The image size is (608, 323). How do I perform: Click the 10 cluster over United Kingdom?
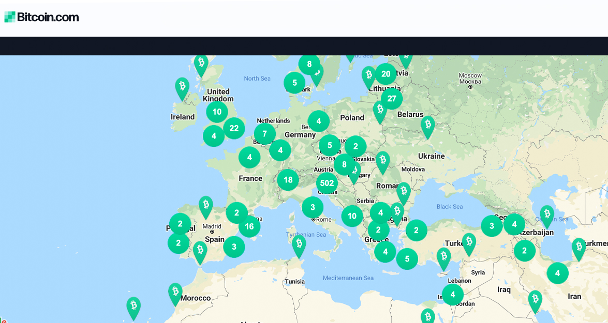[x=217, y=112]
